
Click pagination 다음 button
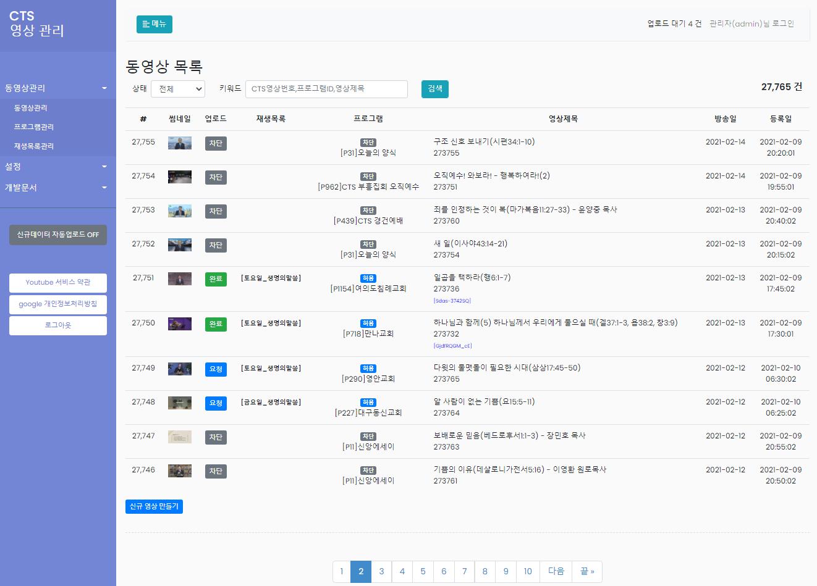pyautogui.click(x=556, y=571)
